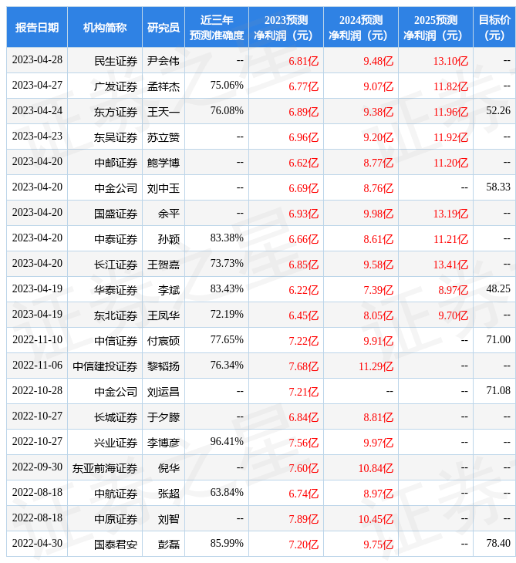Click analyst name 鲍学博

tap(164, 163)
